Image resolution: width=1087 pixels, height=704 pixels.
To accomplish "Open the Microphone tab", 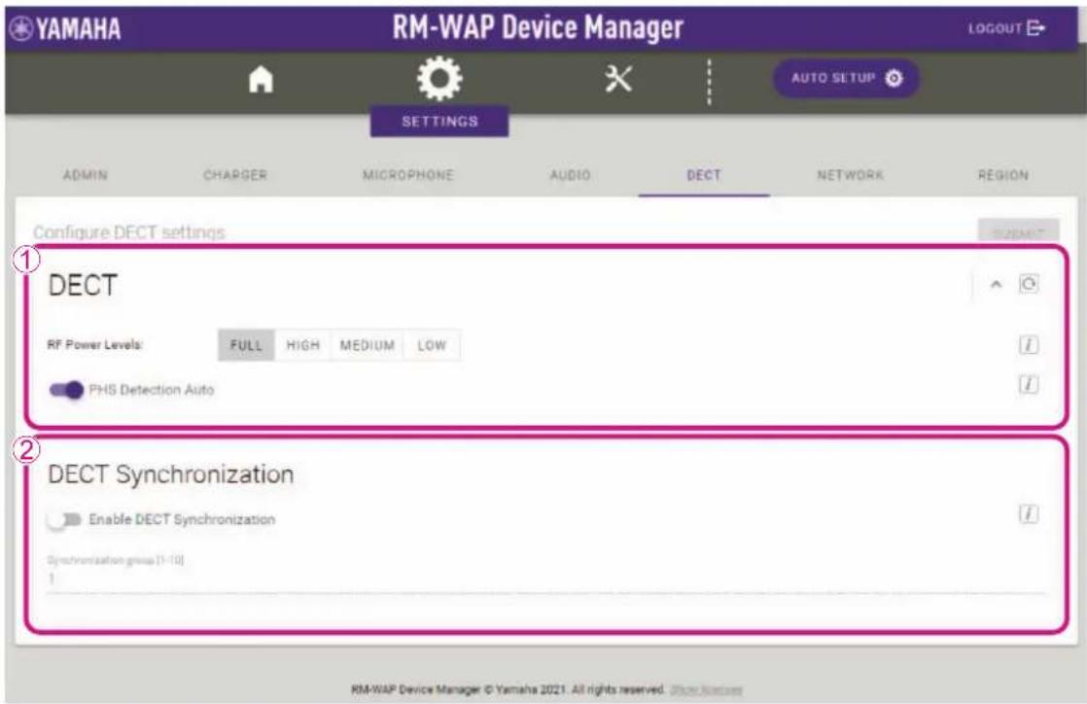I will (407, 175).
